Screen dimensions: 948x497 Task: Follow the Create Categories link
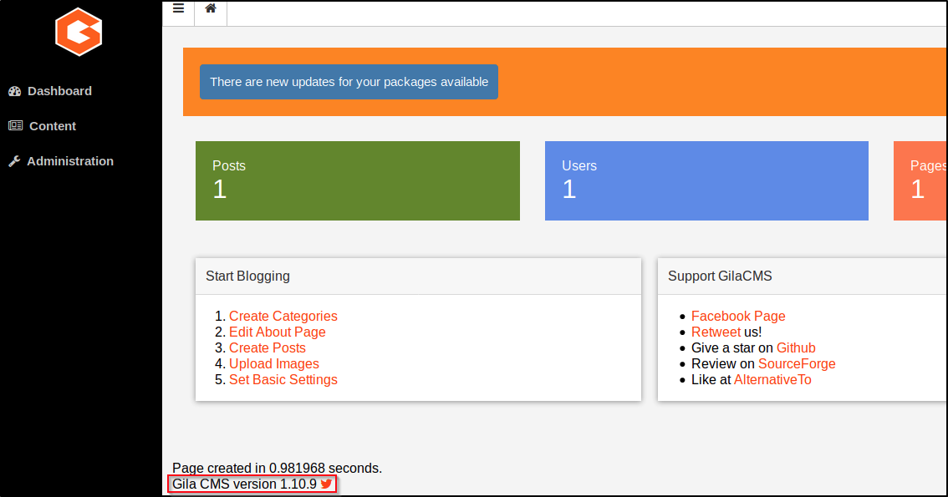pos(283,316)
